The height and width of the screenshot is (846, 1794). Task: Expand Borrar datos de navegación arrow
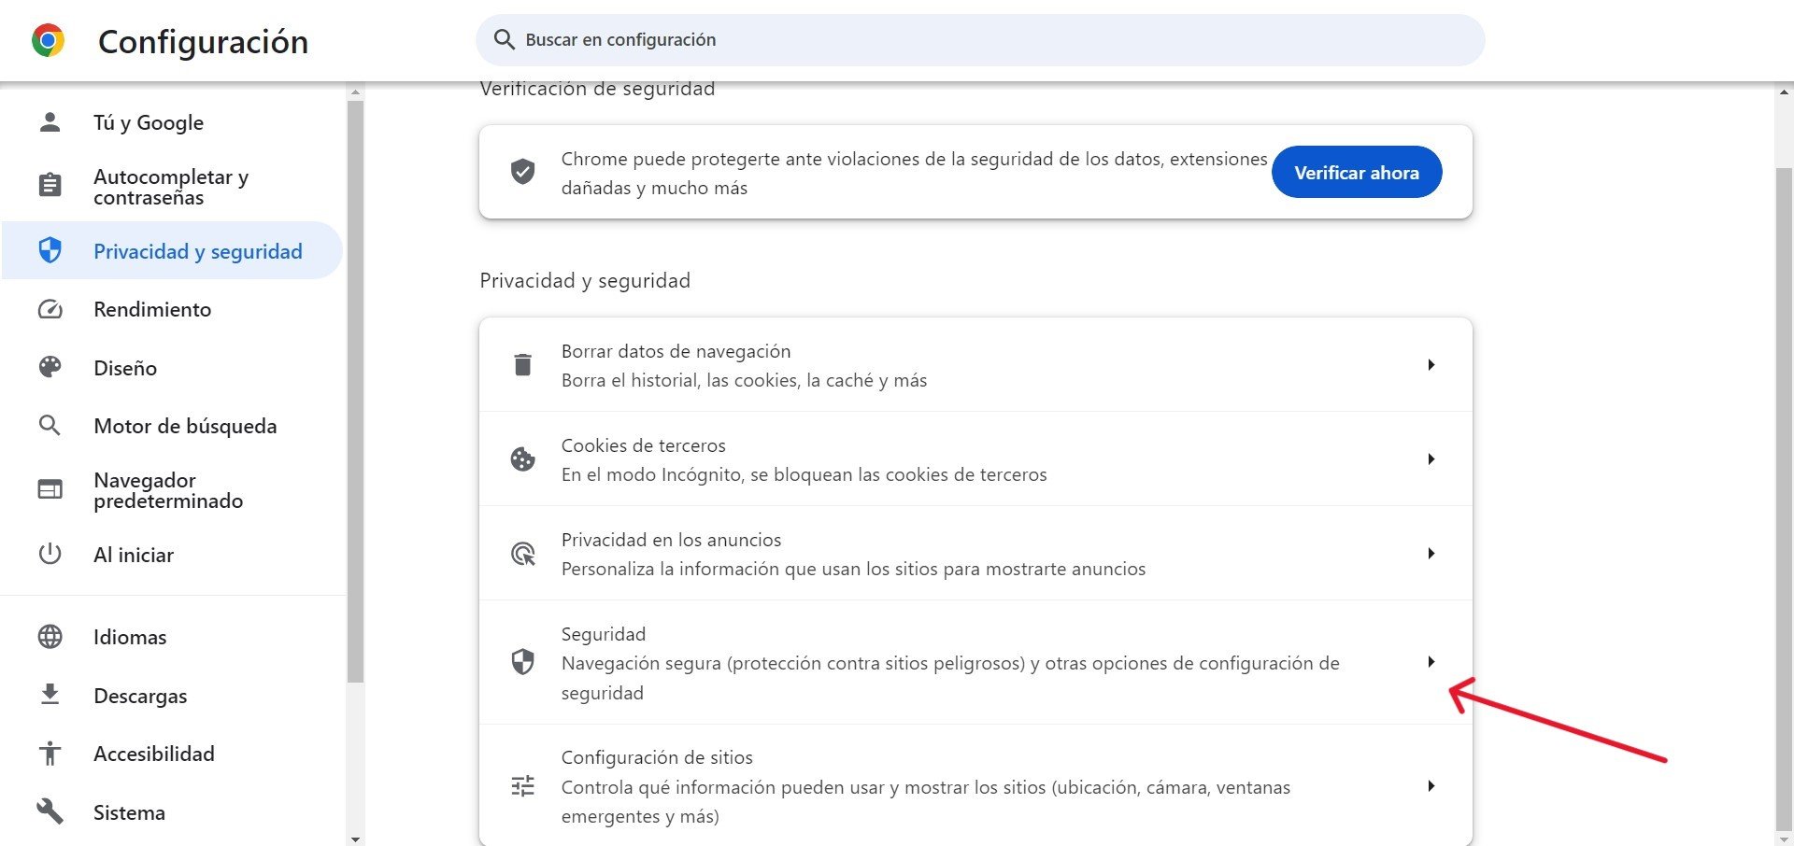[x=1431, y=365]
